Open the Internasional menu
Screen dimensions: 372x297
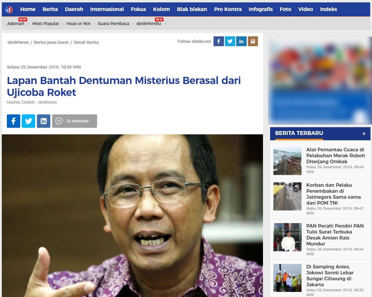click(107, 9)
